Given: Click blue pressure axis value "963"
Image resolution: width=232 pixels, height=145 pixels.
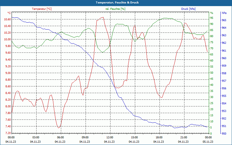Looking at the screenshot, I should click(x=224, y=35).
